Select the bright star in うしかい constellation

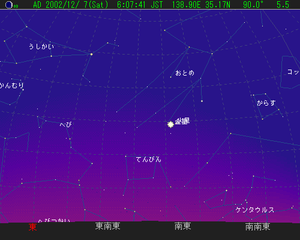[x=91, y=54]
